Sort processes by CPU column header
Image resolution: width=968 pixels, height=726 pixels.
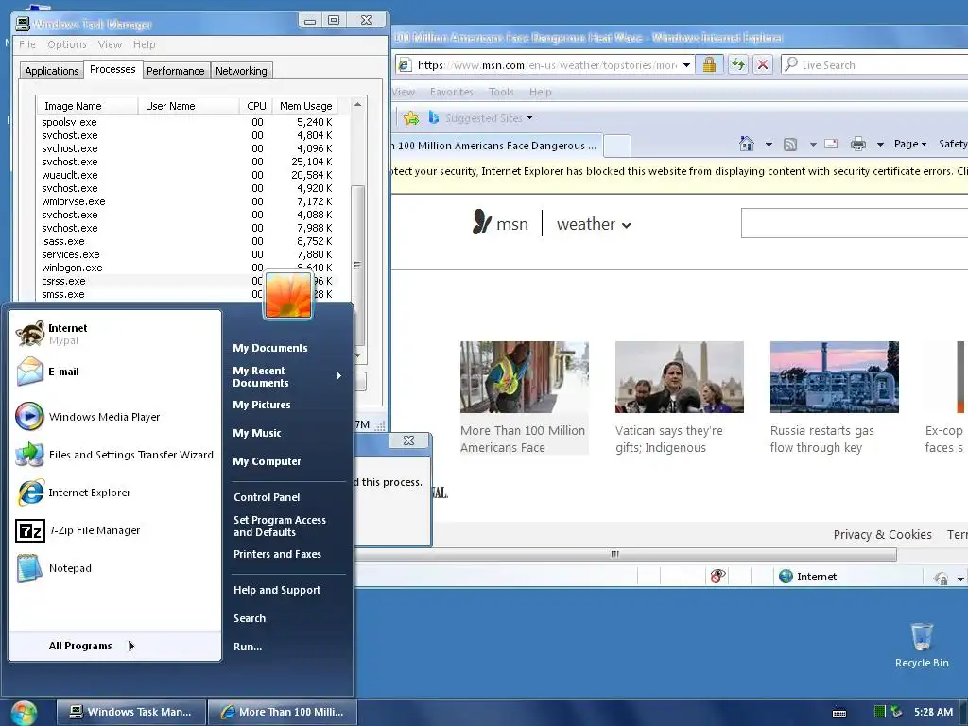(255, 106)
